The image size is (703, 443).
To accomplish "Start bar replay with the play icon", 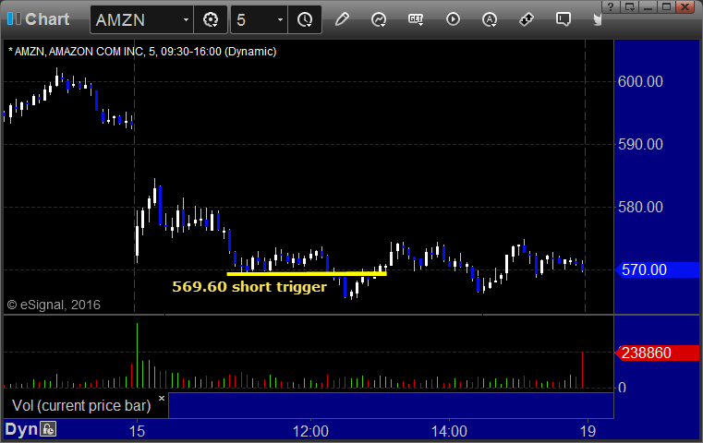I will pos(453,19).
